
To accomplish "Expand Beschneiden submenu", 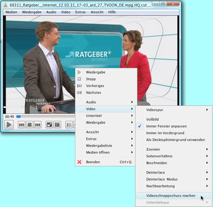I will (x=173, y=163).
